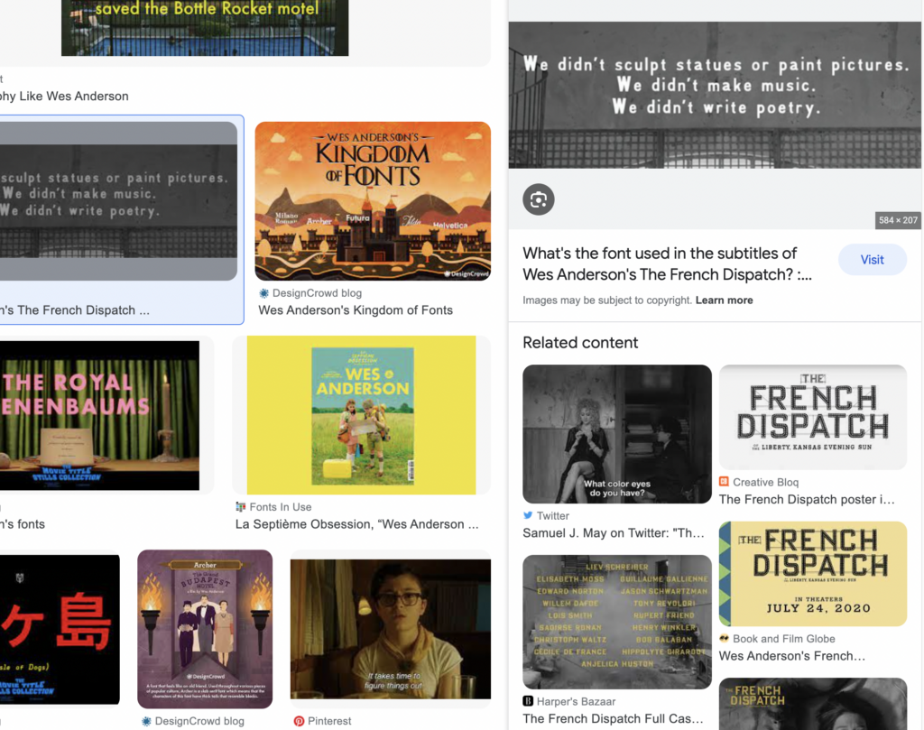
Task: Open the 'What color eyes do you have?' still
Action: coord(617,434)
